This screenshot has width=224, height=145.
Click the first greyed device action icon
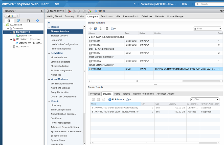click(x=93, y=99)
